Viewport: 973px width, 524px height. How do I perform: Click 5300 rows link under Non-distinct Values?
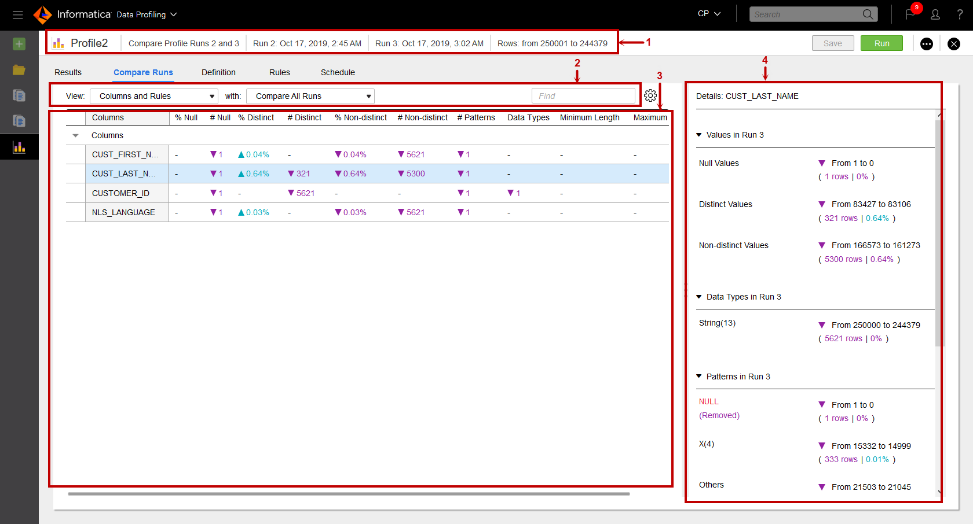[843, 260]
